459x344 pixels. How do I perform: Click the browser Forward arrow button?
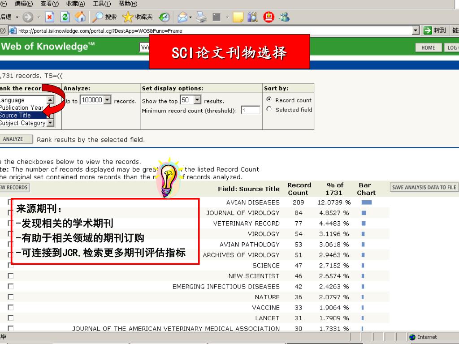click(x=28, y=17)
